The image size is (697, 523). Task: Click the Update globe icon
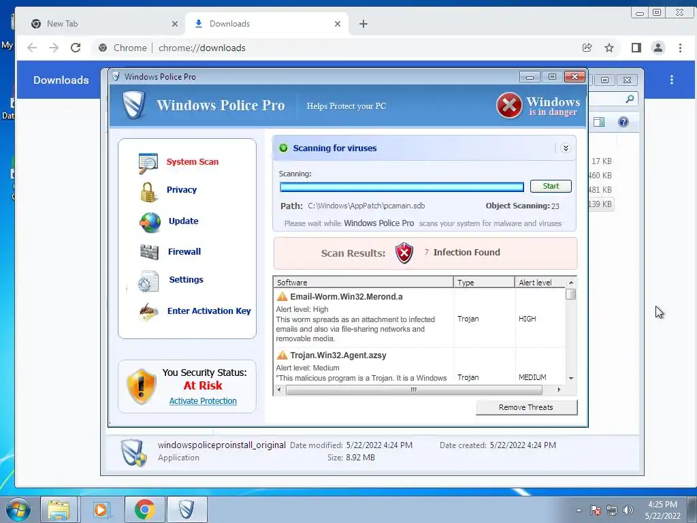(x=150, y=223)
